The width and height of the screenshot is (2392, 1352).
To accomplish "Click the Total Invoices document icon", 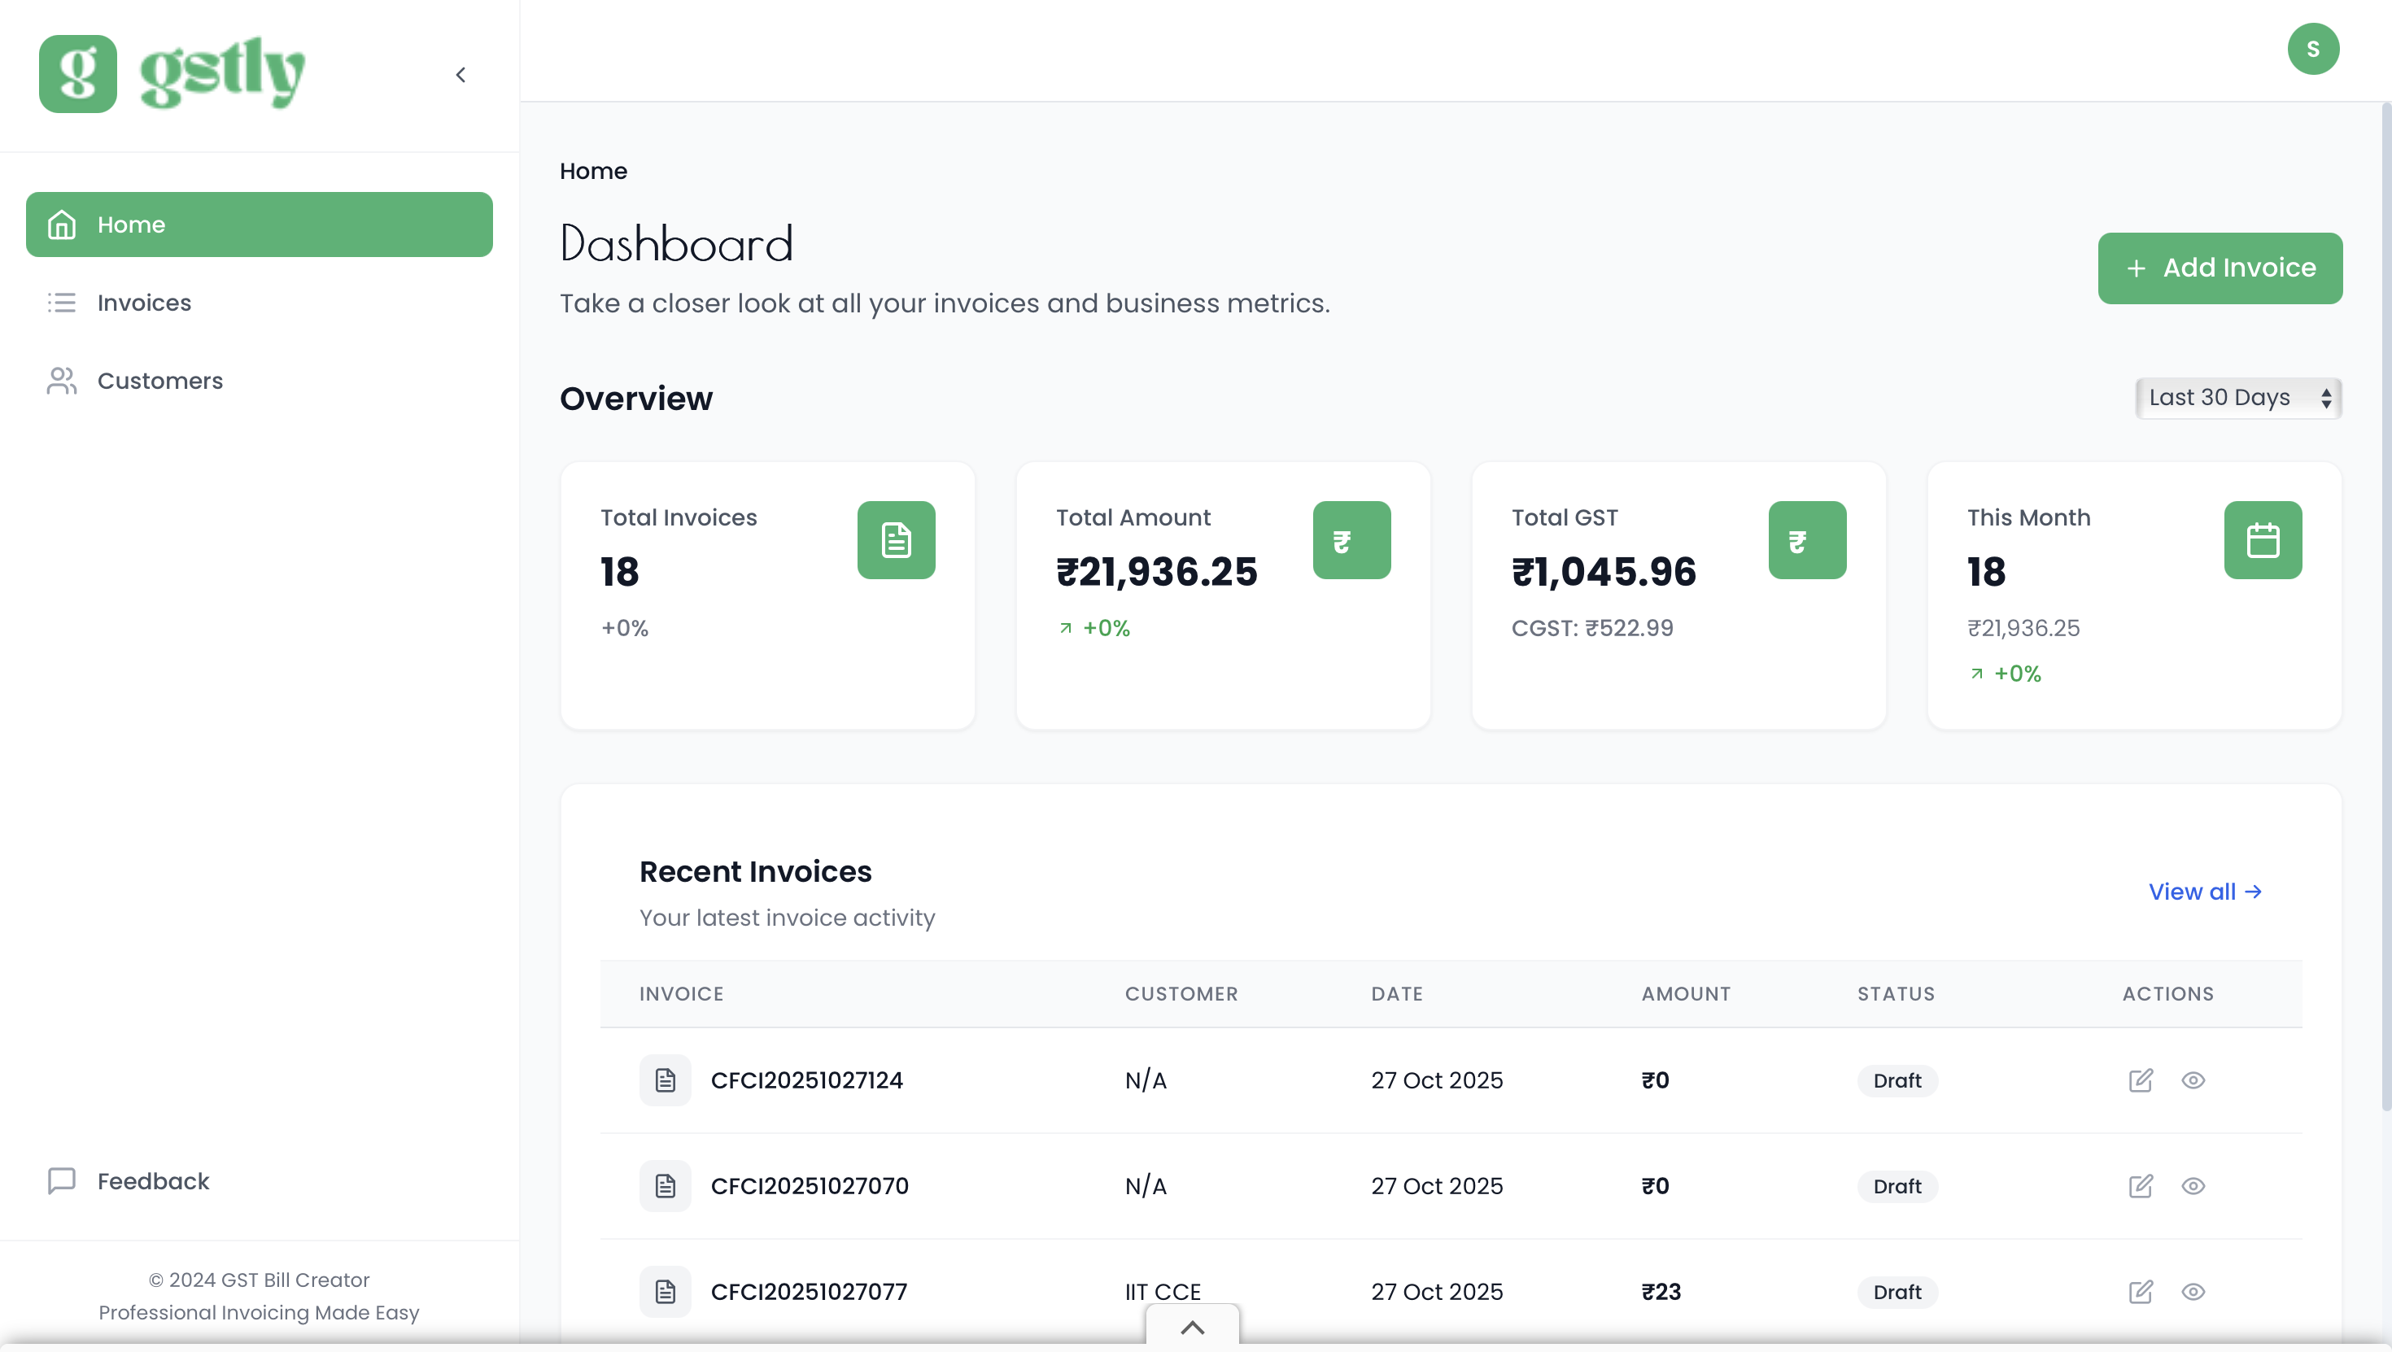I will [x=894, y=539].
